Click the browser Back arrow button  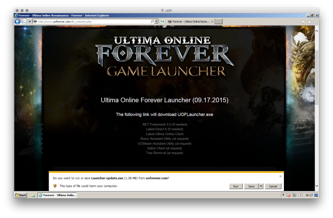click(17, 22)
